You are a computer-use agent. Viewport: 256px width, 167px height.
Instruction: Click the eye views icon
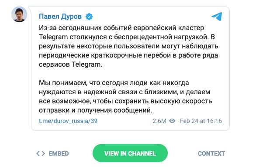[172, 121]
